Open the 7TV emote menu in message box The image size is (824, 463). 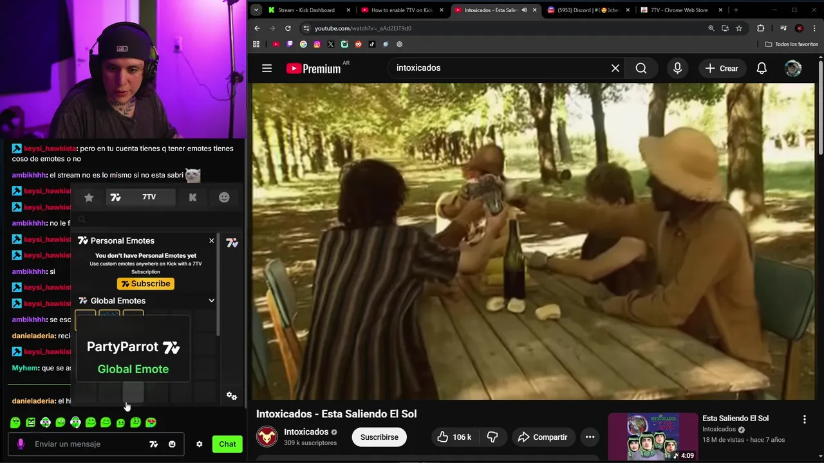(153, 444)
